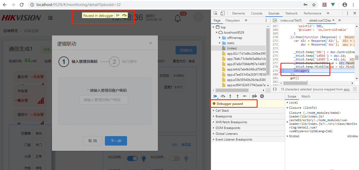Viewport: 359px width, 170px height.
Task: Toggle the first AC220 load switch
Action: [132, 158]
